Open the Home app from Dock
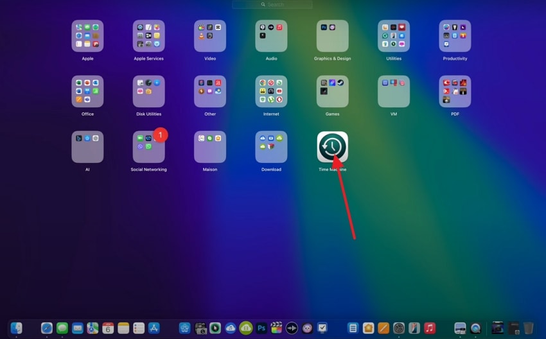The width and height of the screenshot is (546, 339). point(369,328)
